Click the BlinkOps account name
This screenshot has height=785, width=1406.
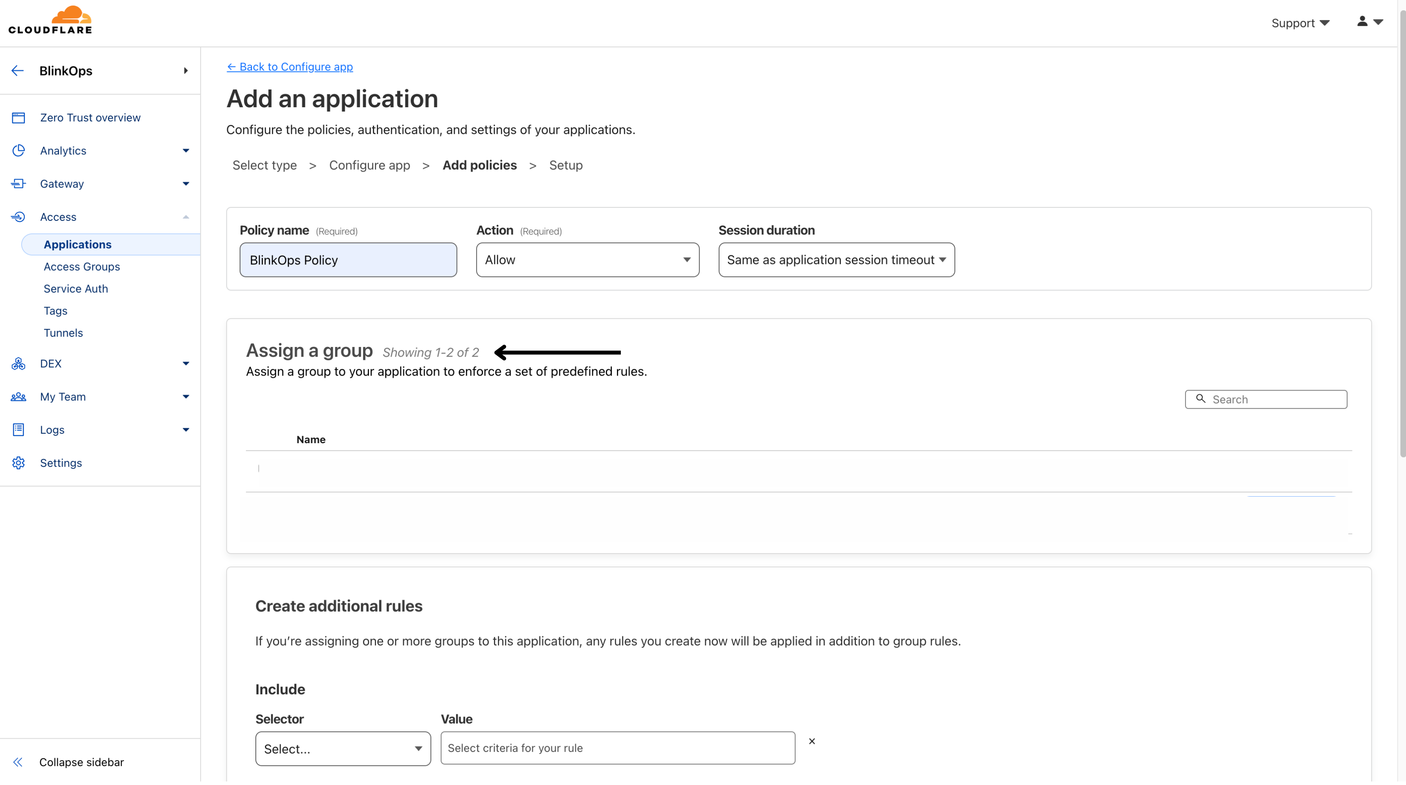coord(66,71)
